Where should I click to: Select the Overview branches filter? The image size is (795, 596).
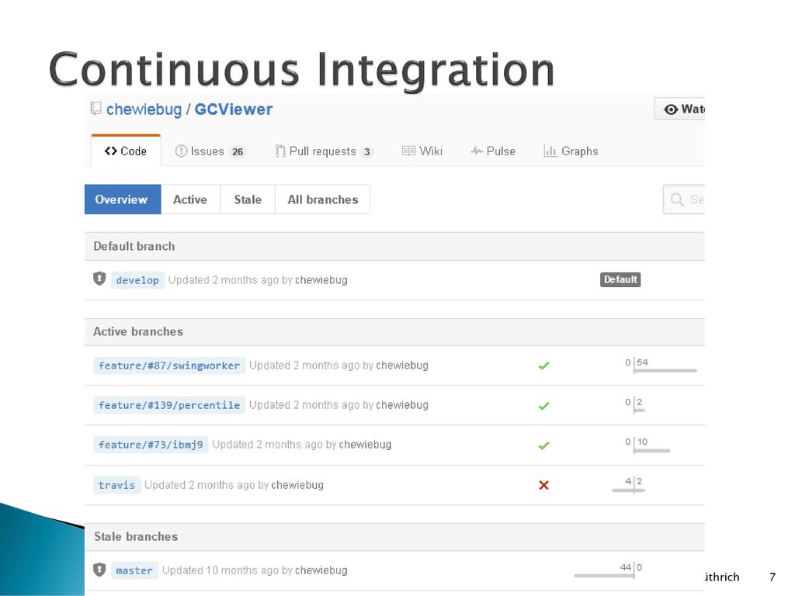(x=123, y=199)
